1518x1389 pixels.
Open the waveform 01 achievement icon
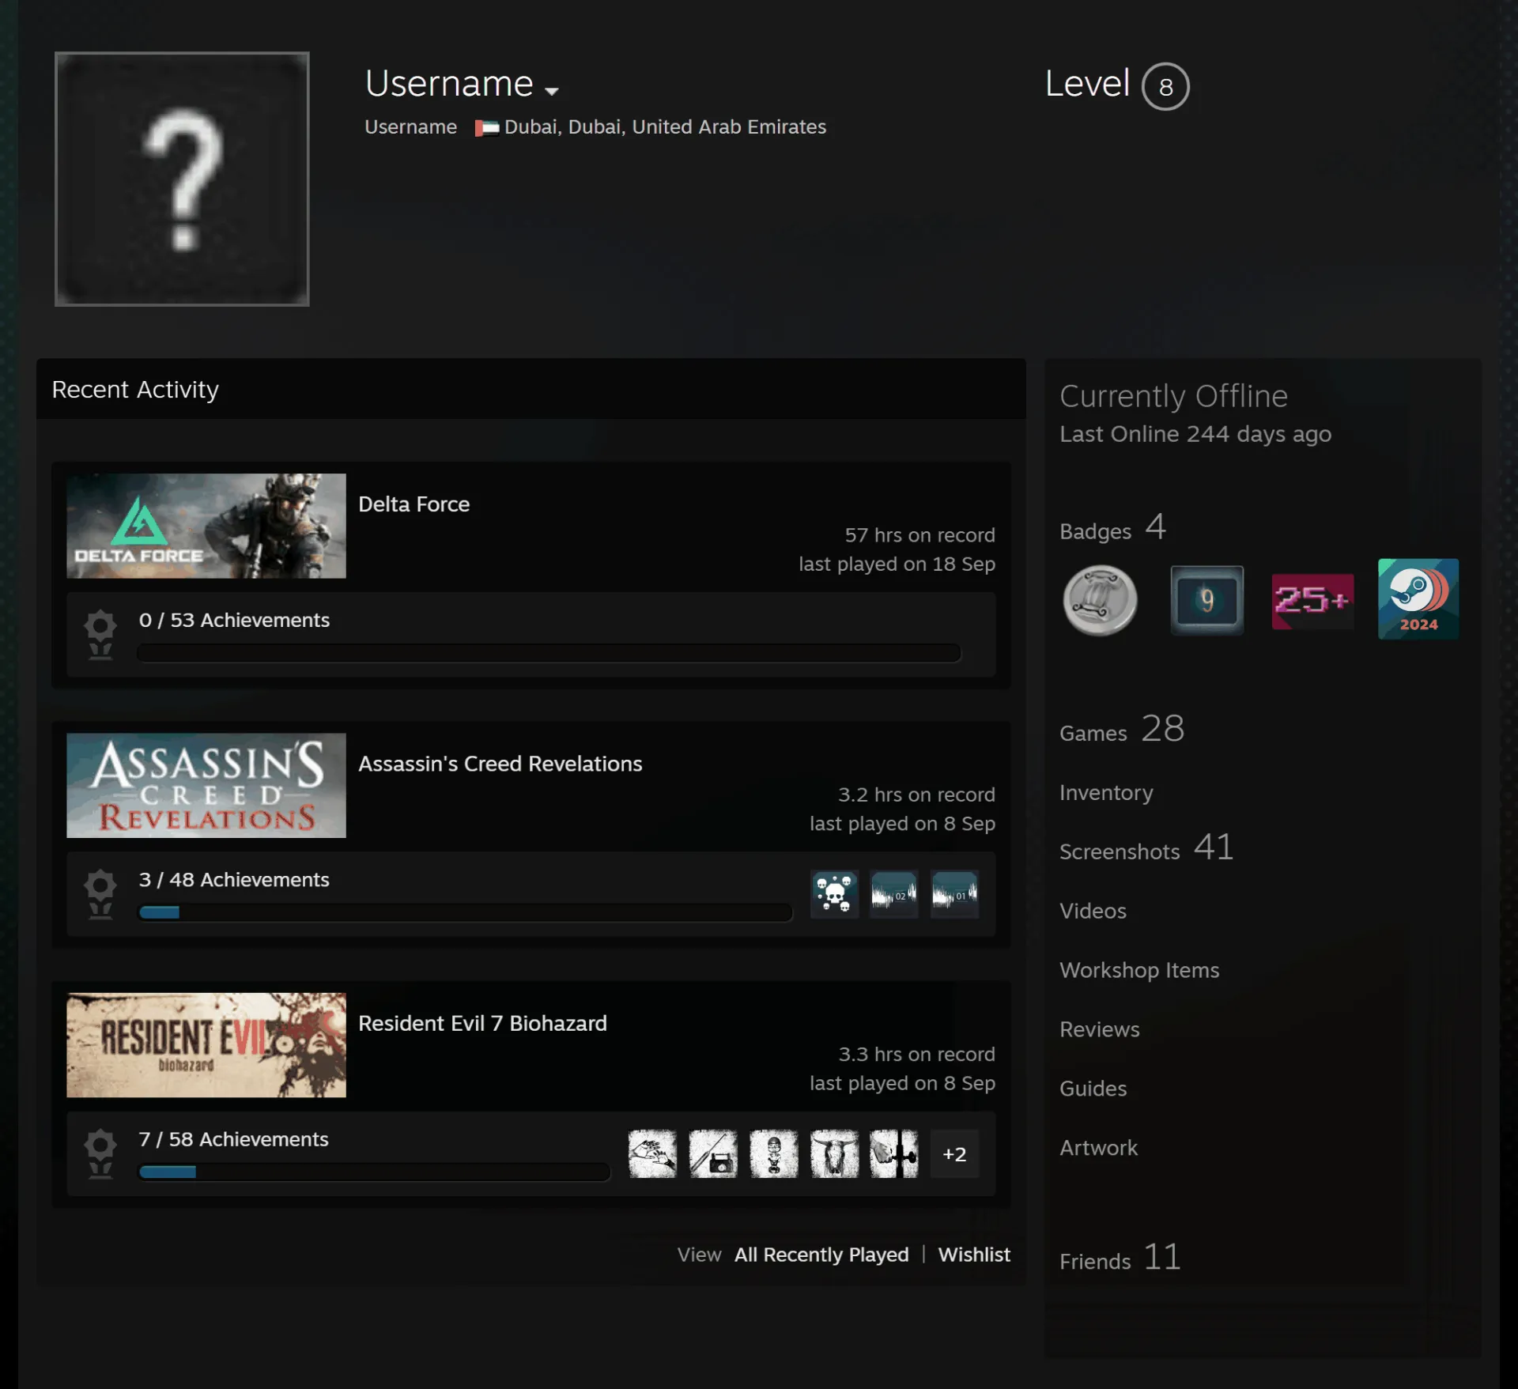954,894
